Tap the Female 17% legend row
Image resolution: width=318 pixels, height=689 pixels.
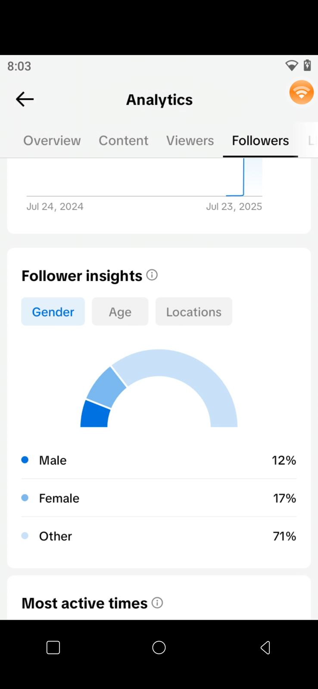pyautogui.click(x=159, y=498)
